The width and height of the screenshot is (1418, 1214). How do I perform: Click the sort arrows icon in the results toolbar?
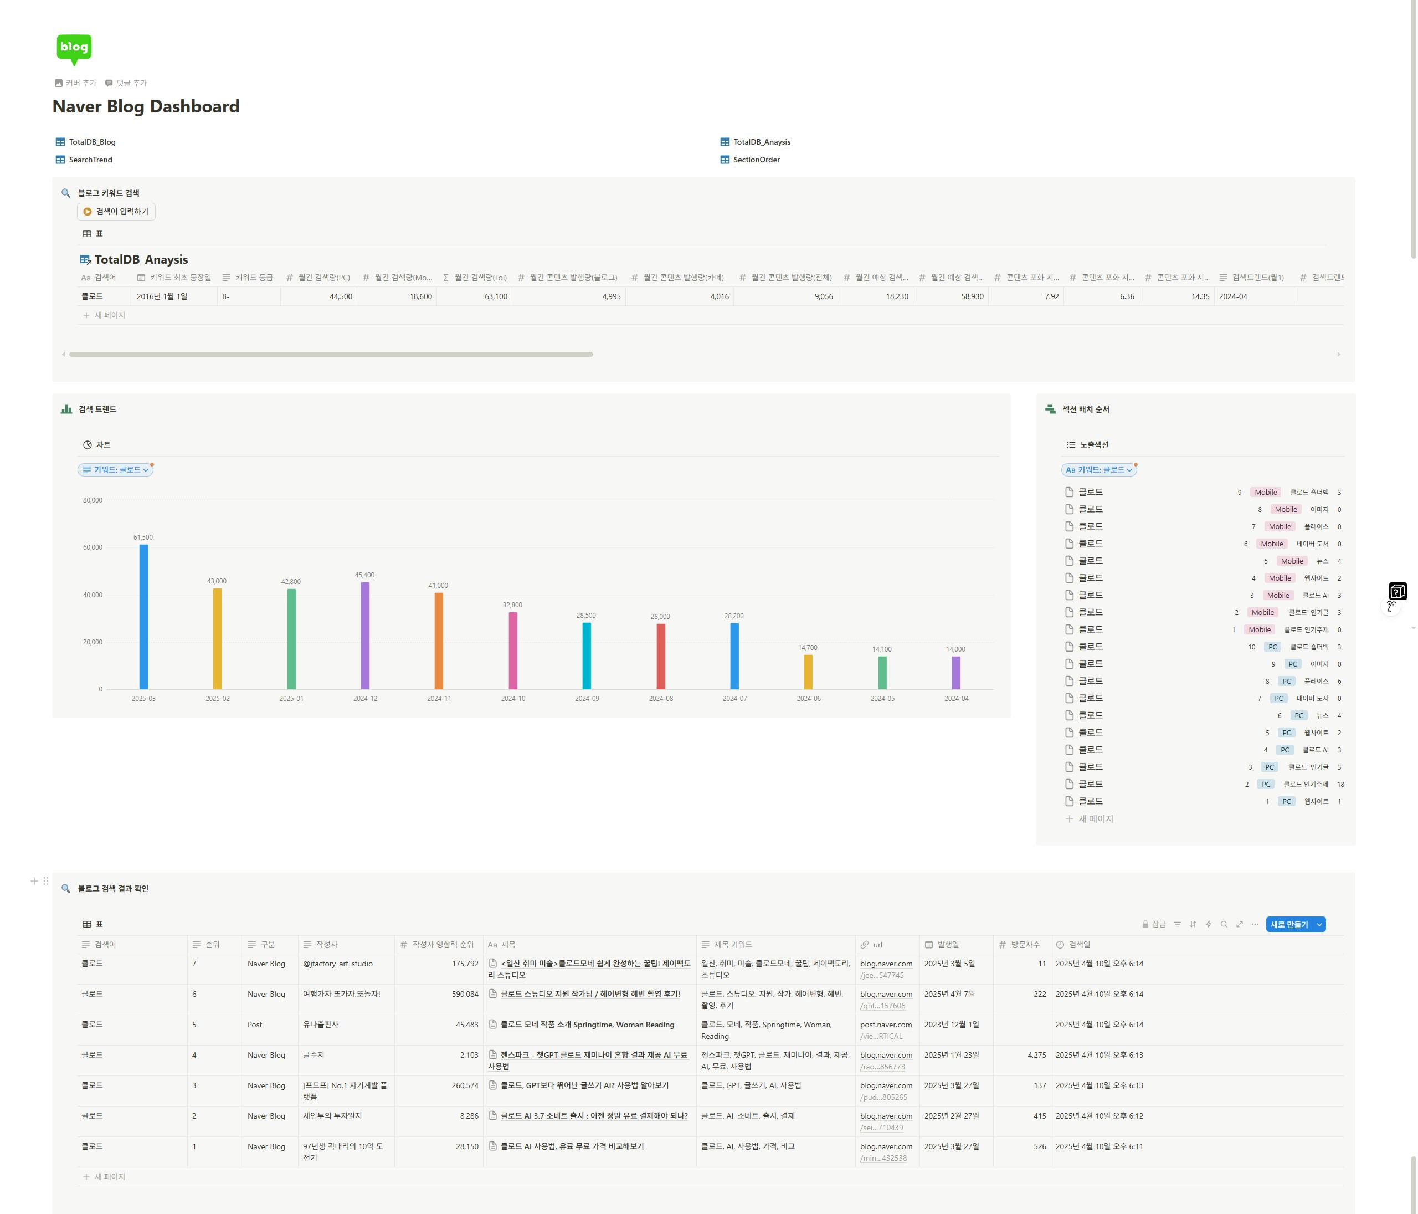click(x=1193, y=924)
